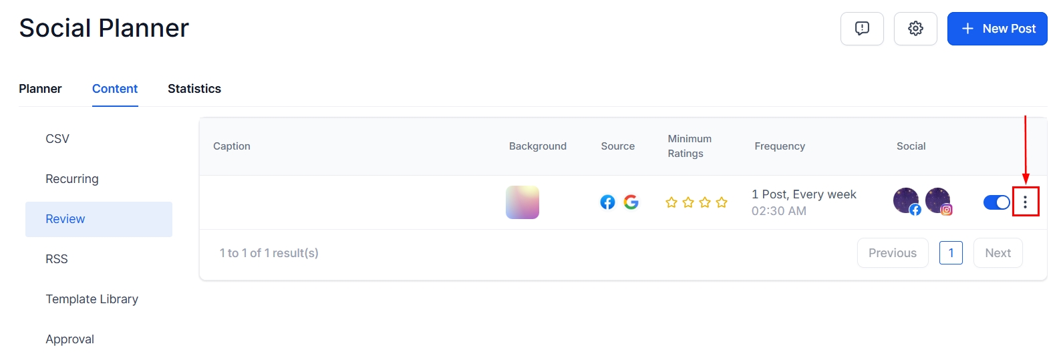This screenshot has width=1063, height=364.
Task: Open Template Library in the sidebar
Action: (x=92, y=299)
